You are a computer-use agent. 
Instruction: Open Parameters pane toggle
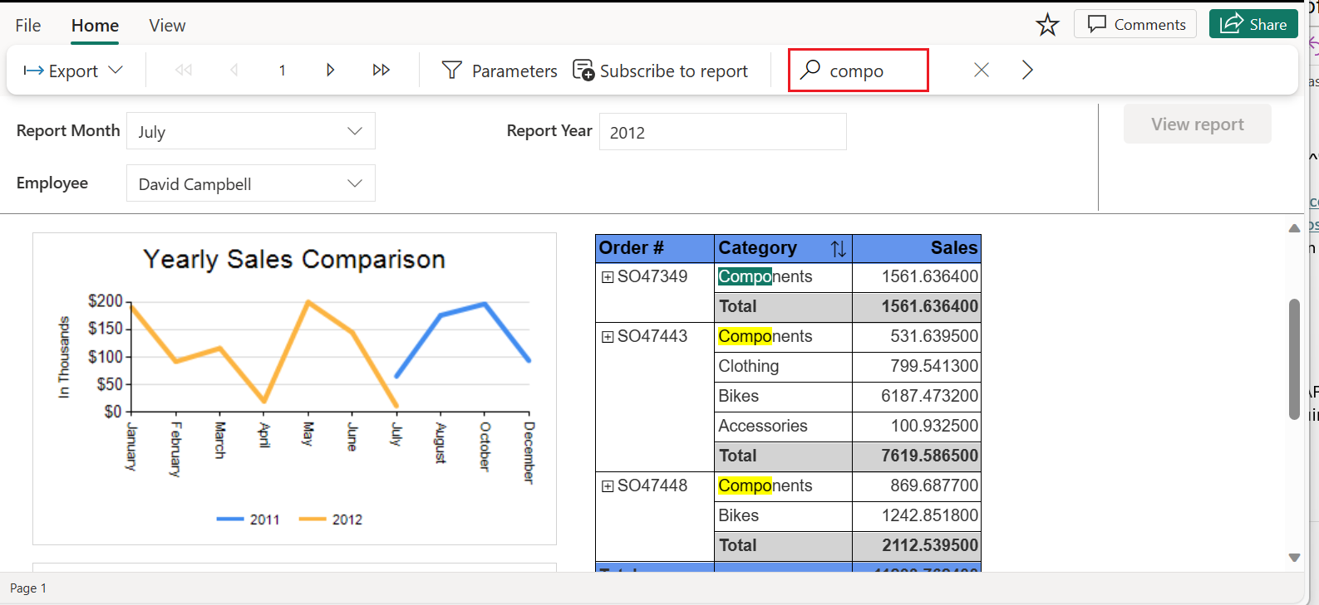click(499, 71)
